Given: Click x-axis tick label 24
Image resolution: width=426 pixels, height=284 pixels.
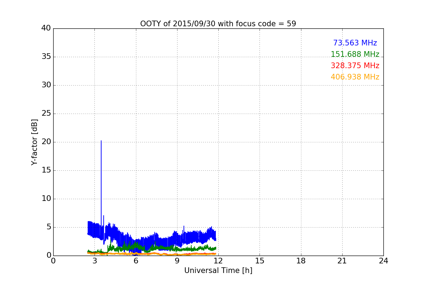Looking at the screenshot, I should coord(383,261).
